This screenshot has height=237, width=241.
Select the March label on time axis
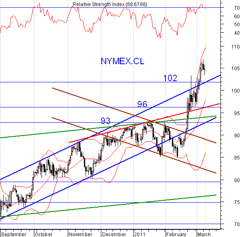(204, 235)
